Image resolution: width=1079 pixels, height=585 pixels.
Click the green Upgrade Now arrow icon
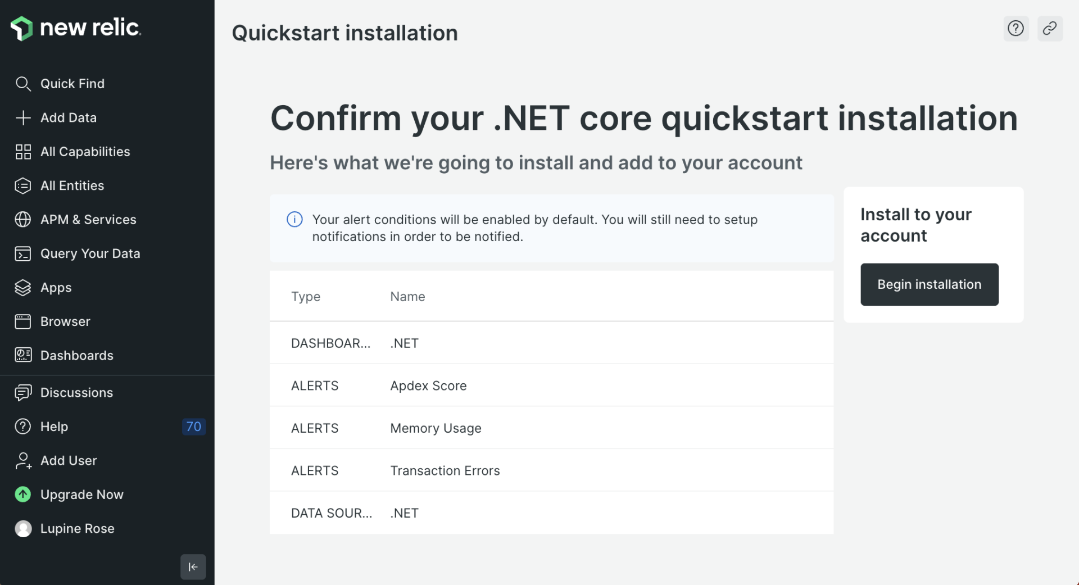click(23, 495)
